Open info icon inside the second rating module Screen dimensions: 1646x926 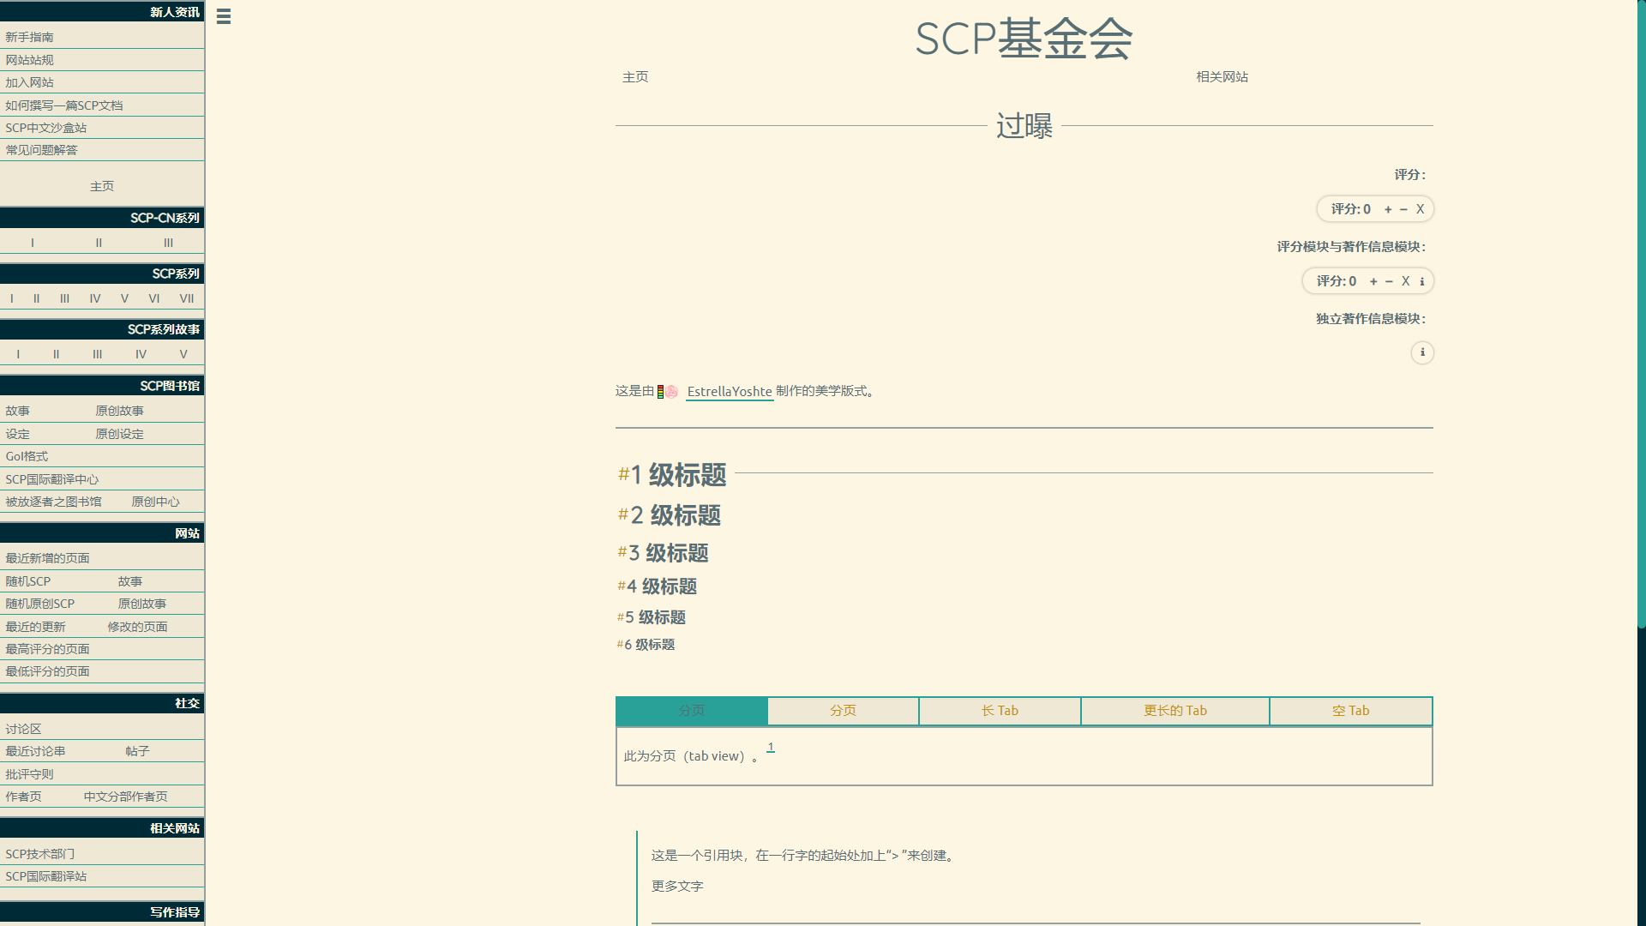[x=1421, y=281]
